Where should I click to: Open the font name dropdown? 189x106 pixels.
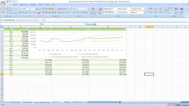[x=29, y=9]
